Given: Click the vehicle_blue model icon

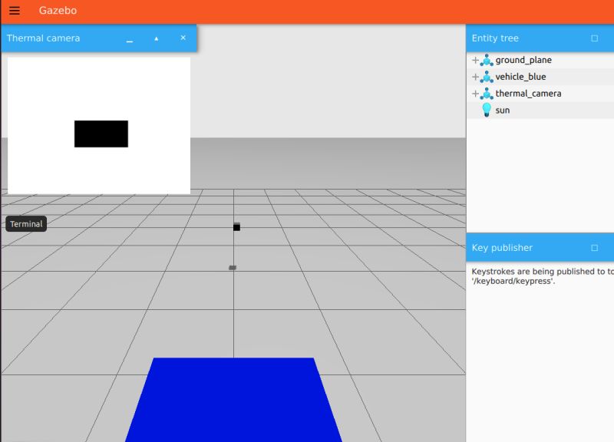Looking at the screenshot, I should click(488, 77).
